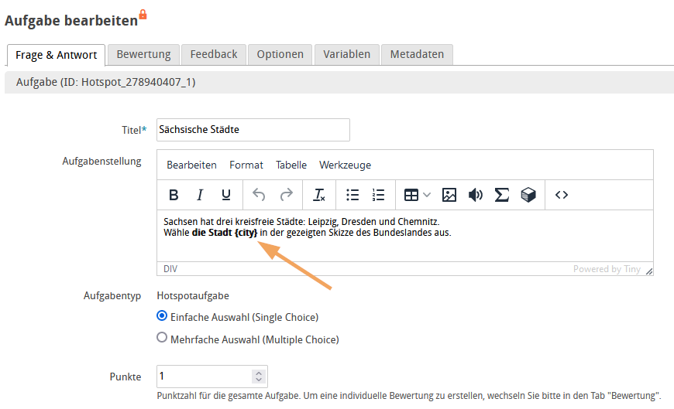Image resolution: width=674 pixels, height=409 pixels.
Task: Switch to the Frage & Antwort tab
Action: pyautogui.click(x=57, y=55)
